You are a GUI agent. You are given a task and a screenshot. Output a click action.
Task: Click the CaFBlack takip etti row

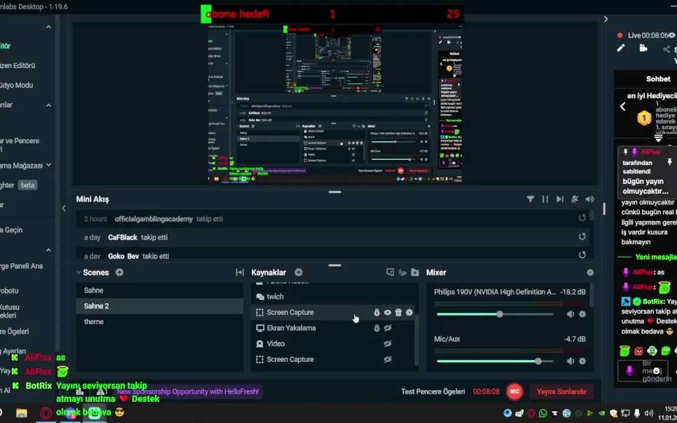[333, 237]
